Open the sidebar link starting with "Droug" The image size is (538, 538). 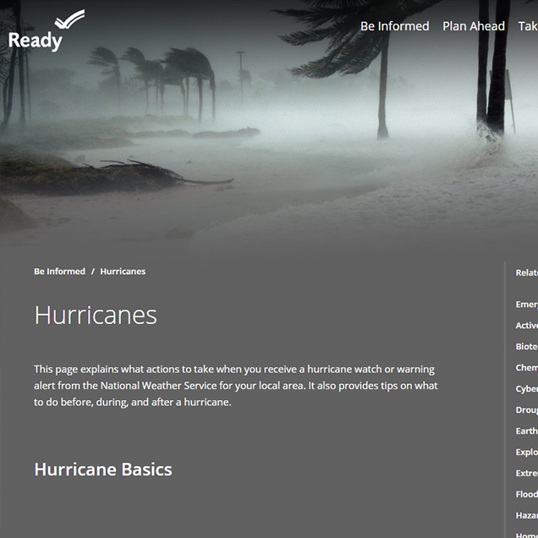(x=526, y=410)
